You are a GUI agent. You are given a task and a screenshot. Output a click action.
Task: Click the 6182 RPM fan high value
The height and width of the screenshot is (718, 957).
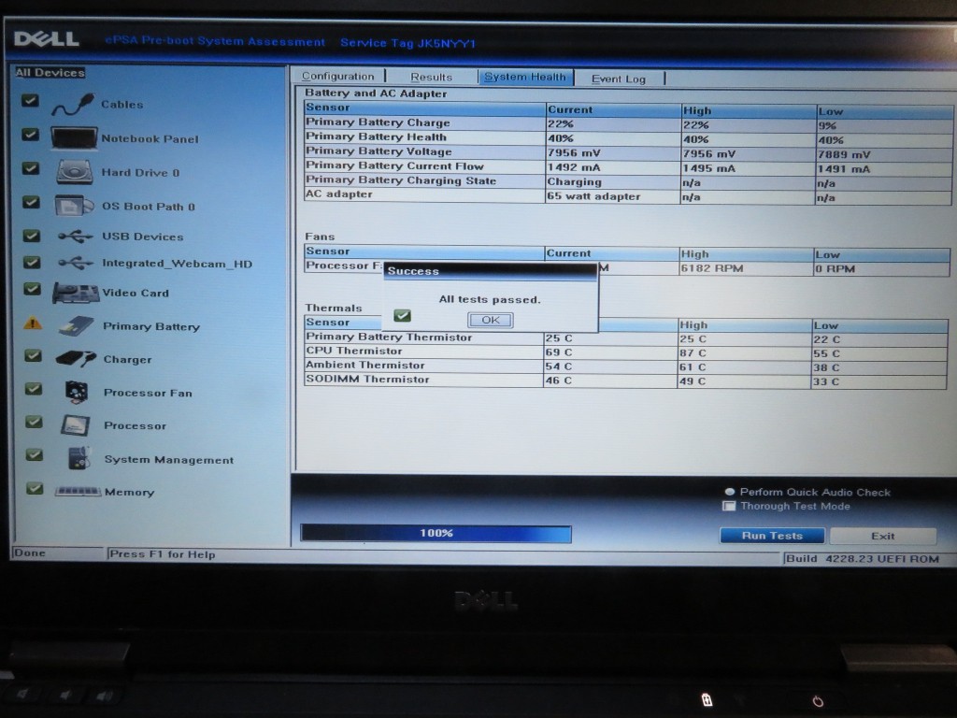712,268
